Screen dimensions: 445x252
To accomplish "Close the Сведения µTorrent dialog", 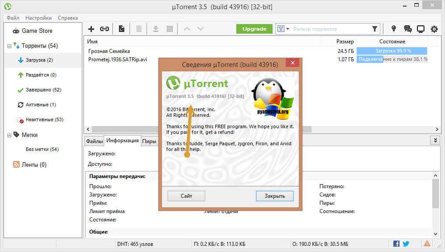I will click(293, 63).
